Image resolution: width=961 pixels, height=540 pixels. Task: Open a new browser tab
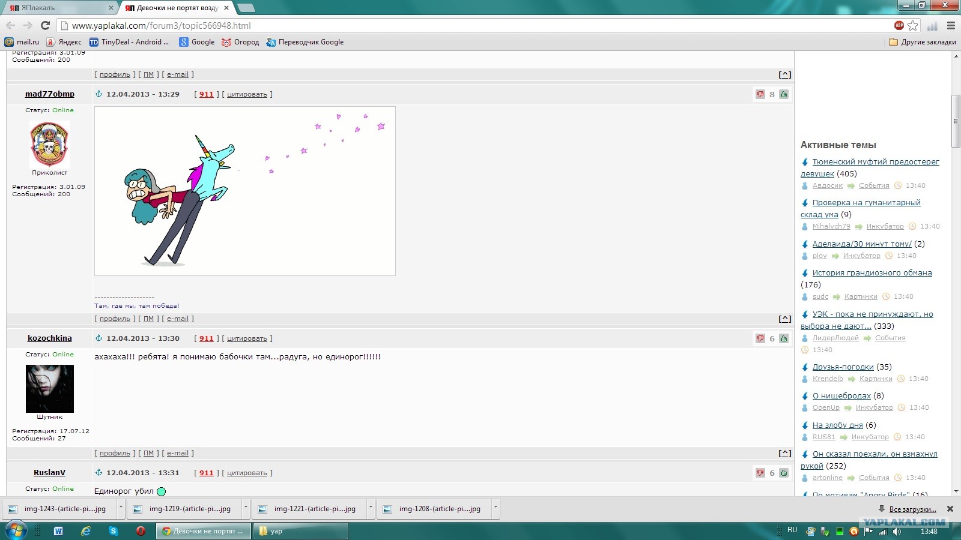[246, 8]
